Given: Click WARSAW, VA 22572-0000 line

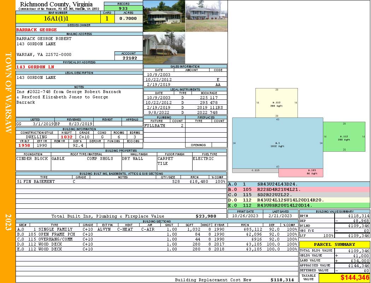Looking at the screenshot, I should [x=44, y=54].
